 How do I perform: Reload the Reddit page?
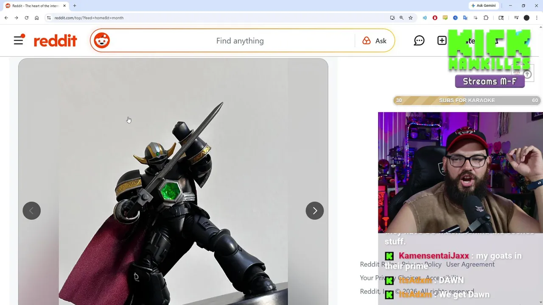click(x=26, y=18)
